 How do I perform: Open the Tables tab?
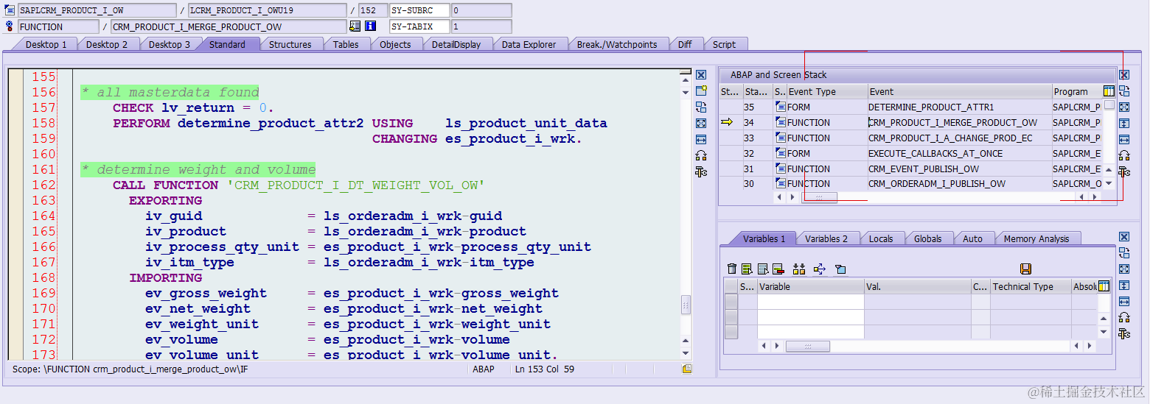346,44
